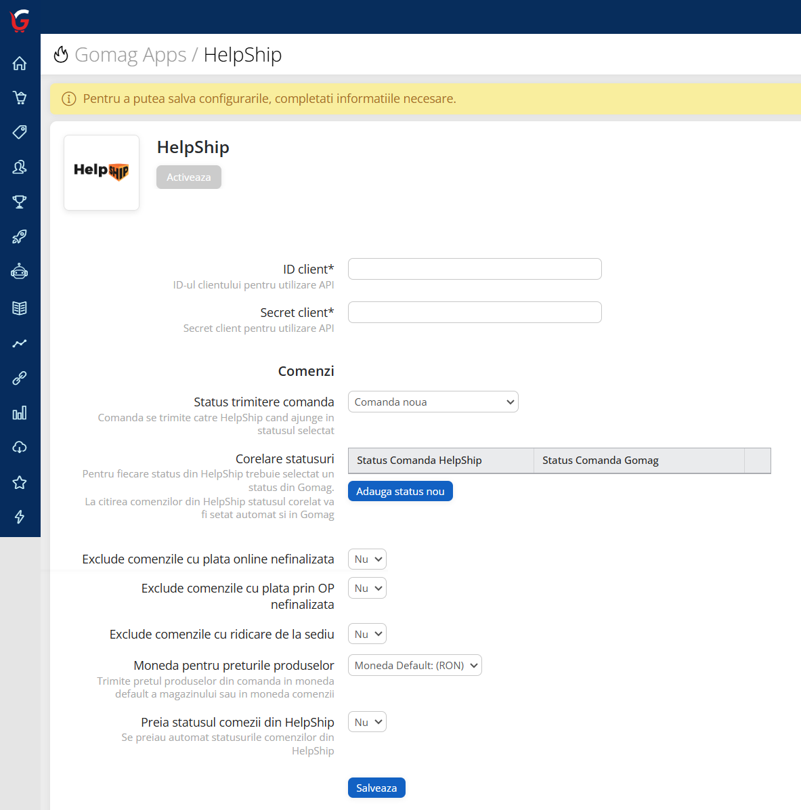The image size is (801, 810).
Task: Open the price tag products icon
Action: point(20,132)
